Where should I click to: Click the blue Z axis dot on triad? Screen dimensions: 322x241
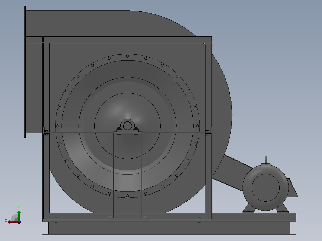[19, 222]
